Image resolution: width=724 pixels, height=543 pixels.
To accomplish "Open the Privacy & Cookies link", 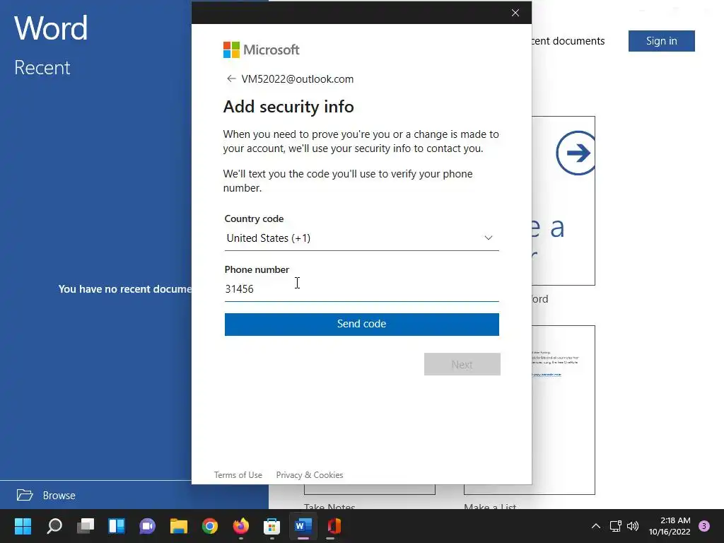I will pyautogui.click(x=310, y=475).
